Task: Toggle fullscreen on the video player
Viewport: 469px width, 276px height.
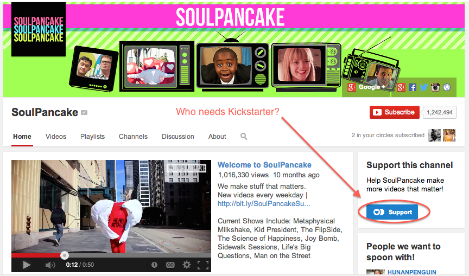Action: click(x=203, y=265)
